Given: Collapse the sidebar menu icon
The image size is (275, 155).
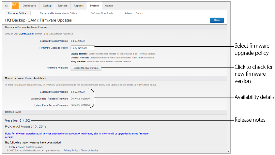Looking at the screenshot, I should [7, 6].
